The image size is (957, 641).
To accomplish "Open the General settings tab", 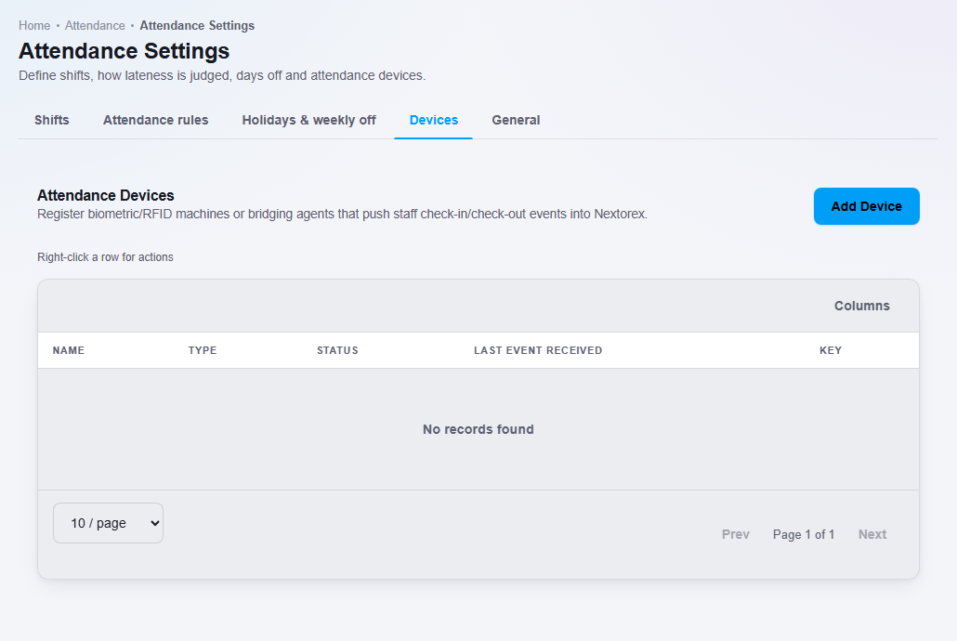I will (516, 120).
